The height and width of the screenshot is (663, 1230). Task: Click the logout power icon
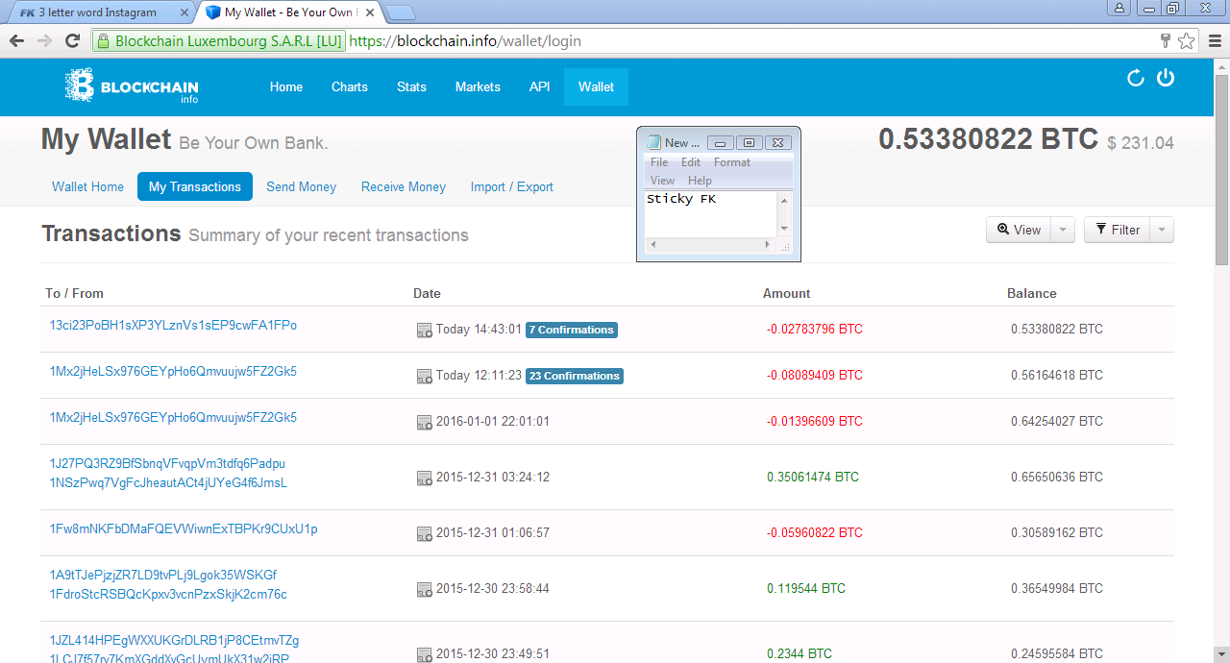(1166, 78)
